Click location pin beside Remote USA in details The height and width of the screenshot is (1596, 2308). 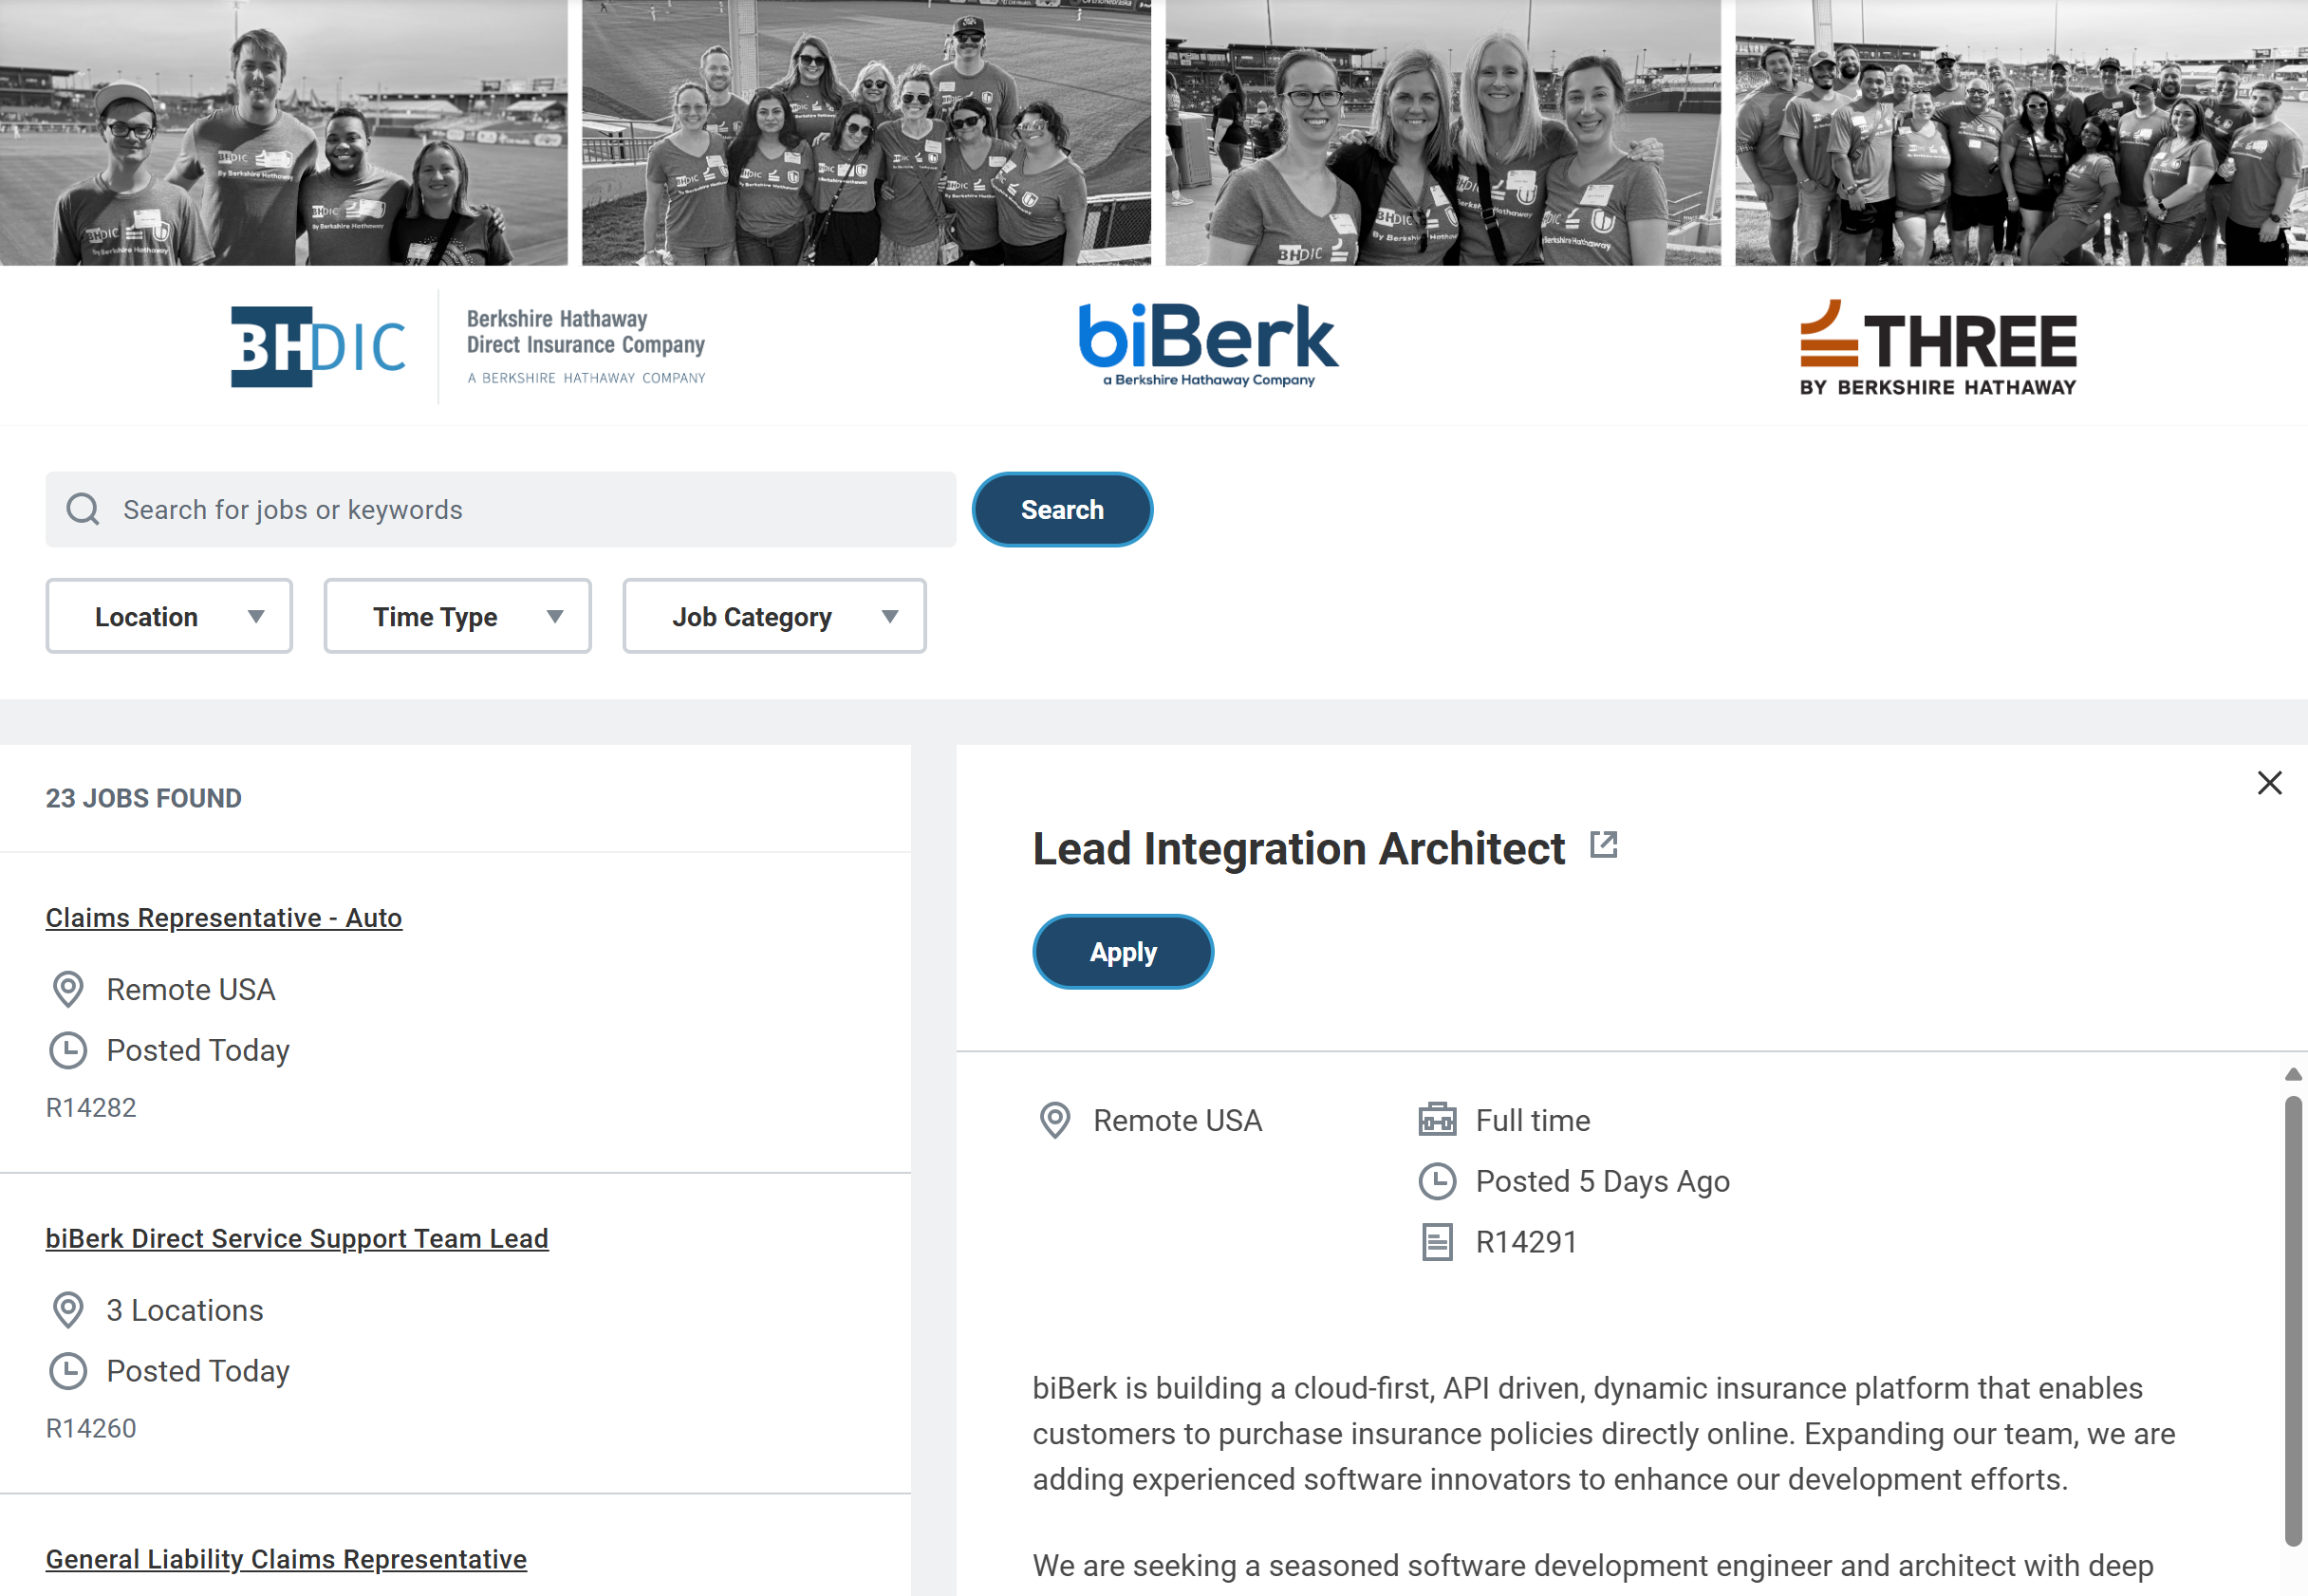[x=1055, y=1120]
